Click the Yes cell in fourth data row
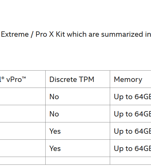Viewport: 151px width, 167px height. pyautogui.click(x=78, y=148)
